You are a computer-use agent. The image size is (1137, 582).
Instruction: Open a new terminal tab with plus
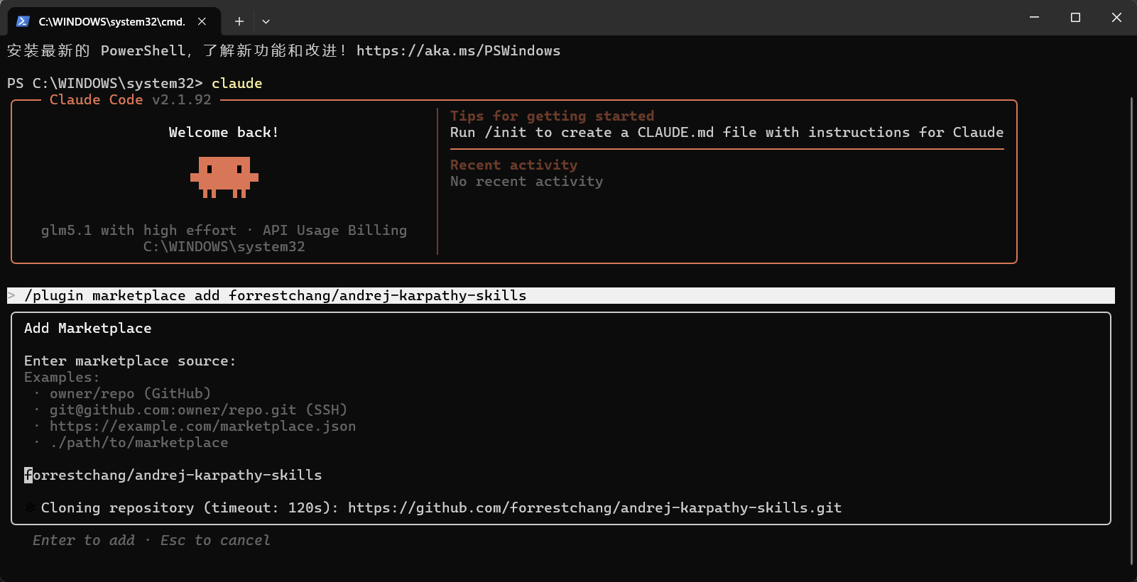tap(239, 21)
